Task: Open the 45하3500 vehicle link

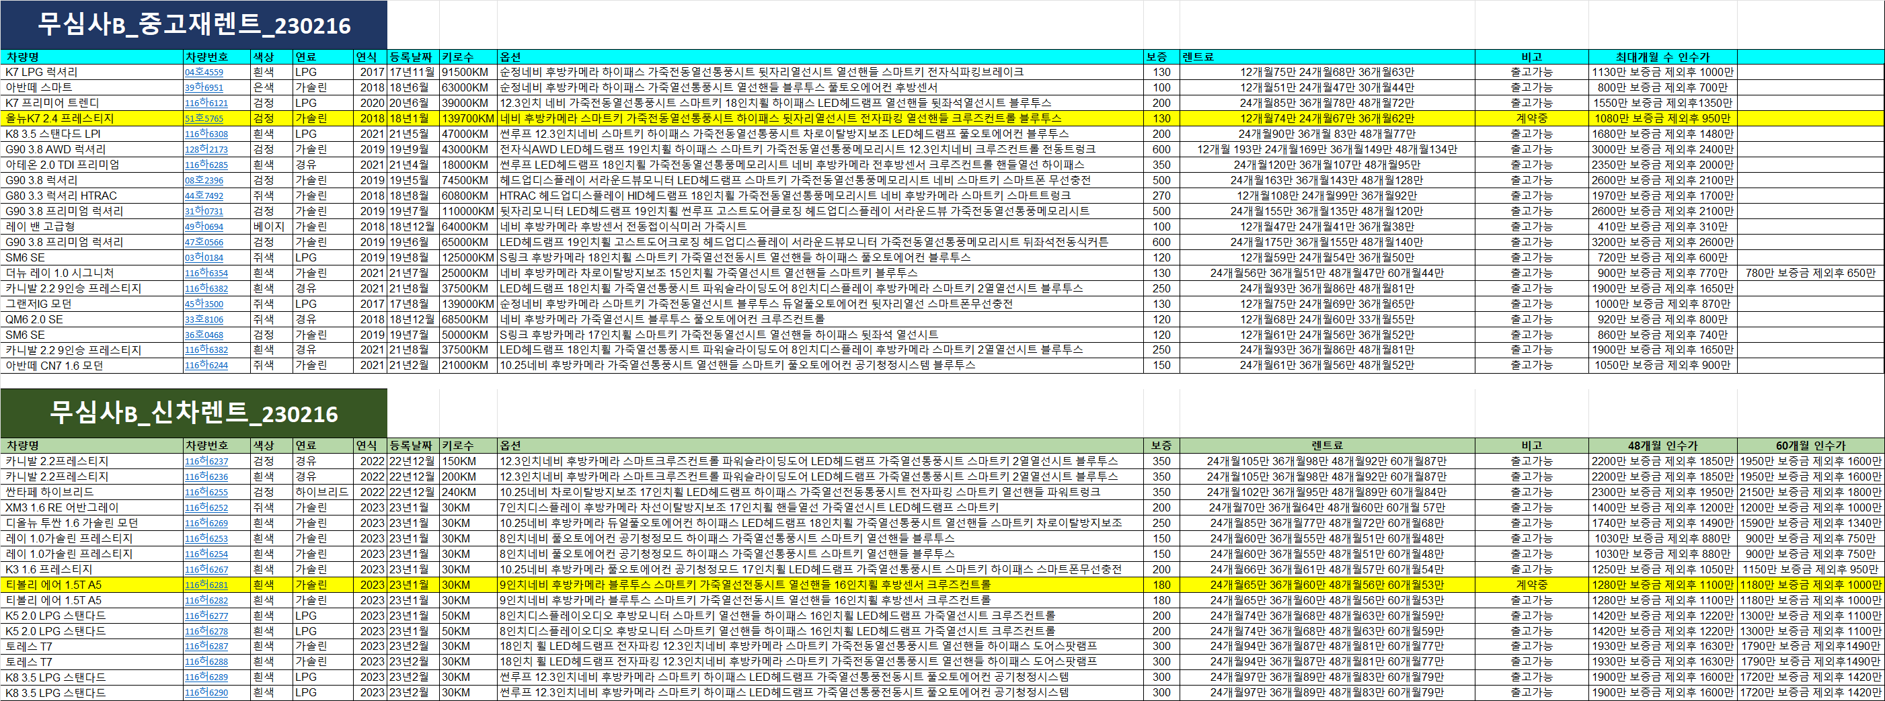Action: (204, 303)
